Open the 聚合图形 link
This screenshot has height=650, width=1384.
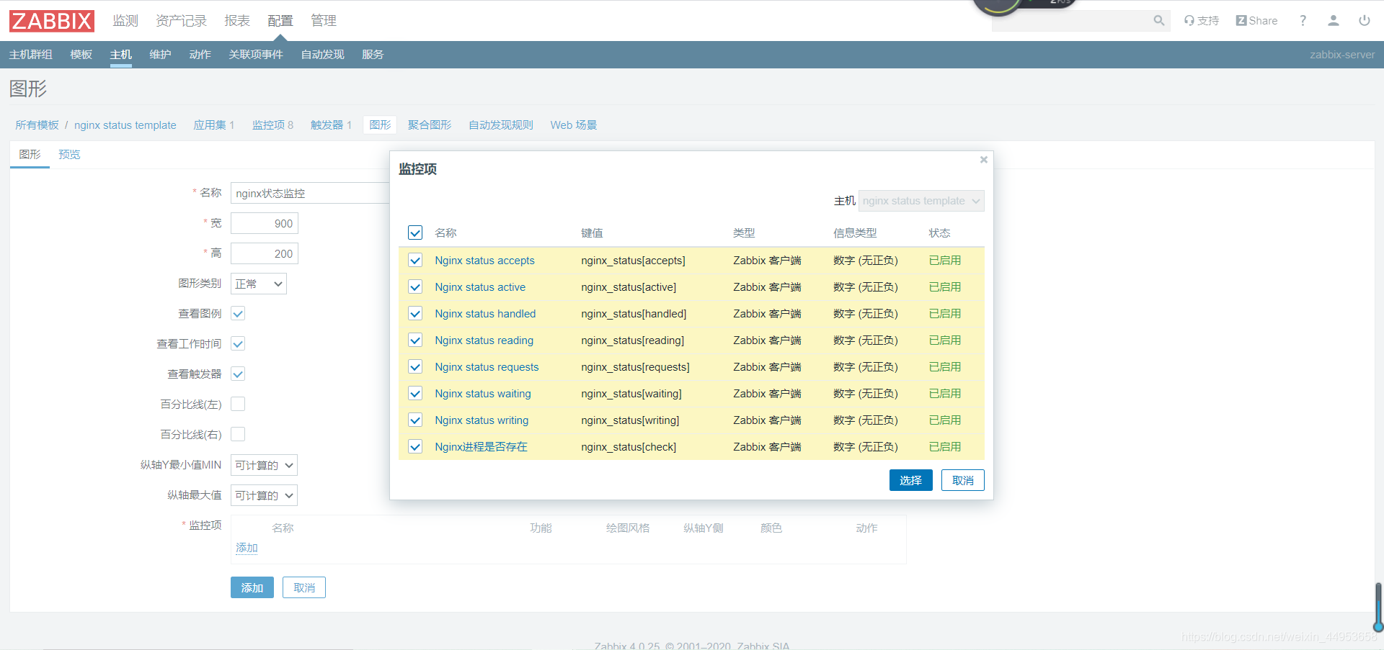(430, 125)
